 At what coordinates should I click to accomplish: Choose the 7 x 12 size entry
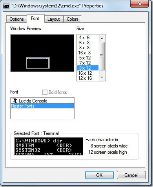click(x=88, y=63)
